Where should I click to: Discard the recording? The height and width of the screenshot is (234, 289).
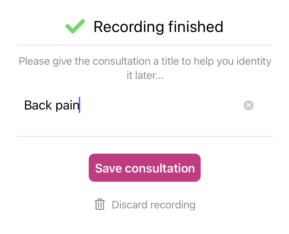(x=145, y=204)
